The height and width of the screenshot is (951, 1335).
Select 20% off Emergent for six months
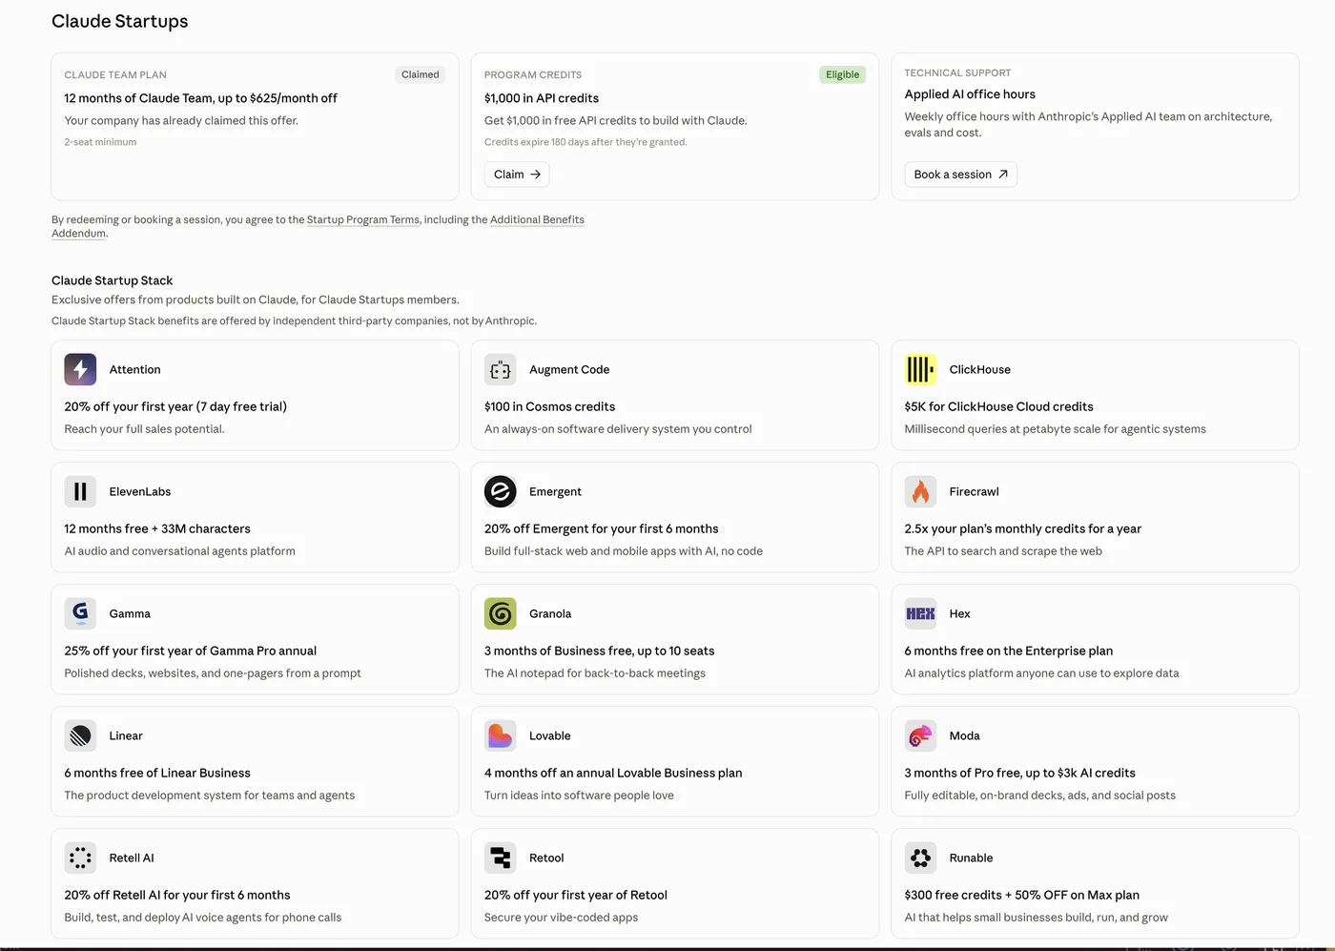point(601,528)
